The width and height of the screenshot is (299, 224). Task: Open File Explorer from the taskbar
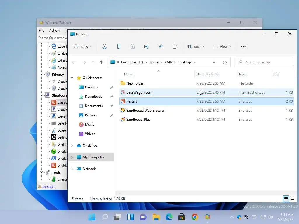tap(156, 217)
